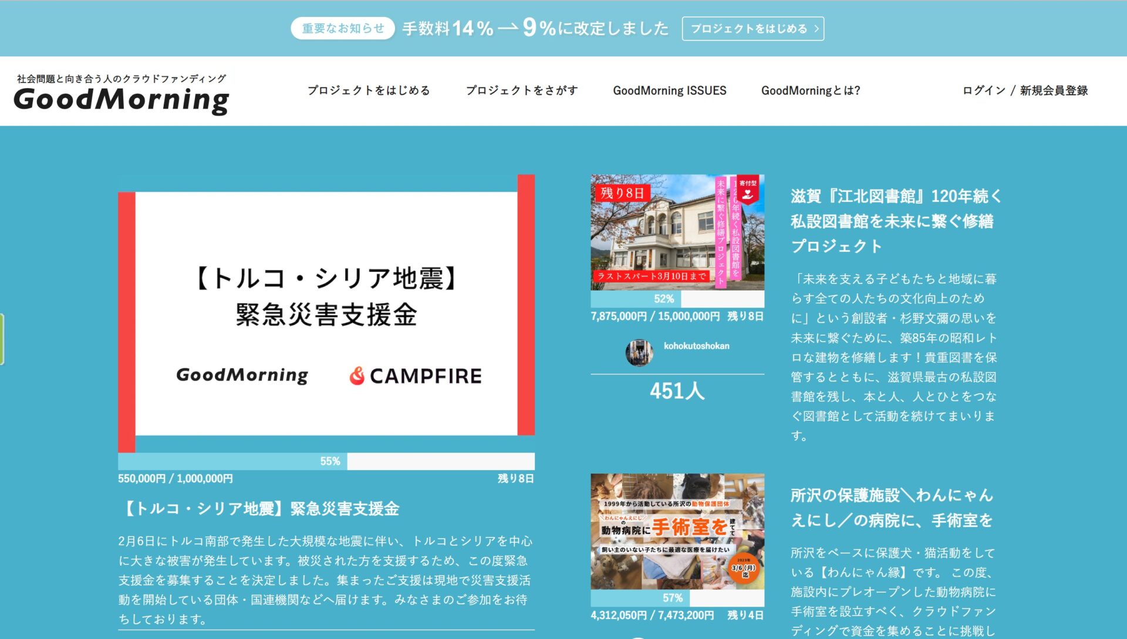Click 4,312,050円 / 7,473,200円 amount text
Image resolution: width=1127 pixels, height=639 pixels.
(652, 616)
